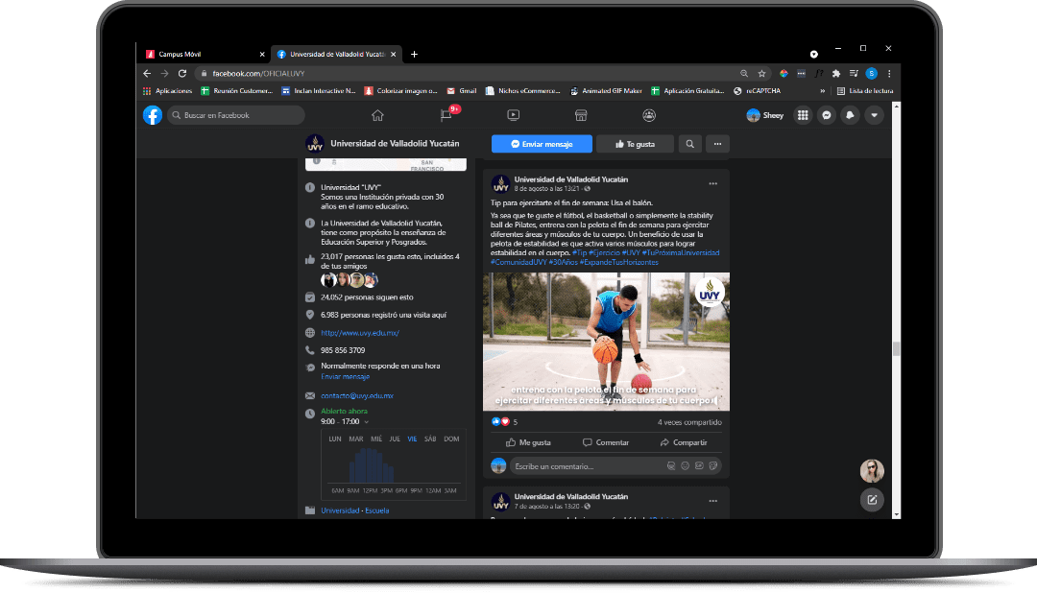Screen dimensions: 1037x593
Task: Open the Escuela category link
Action: point(377,510)
